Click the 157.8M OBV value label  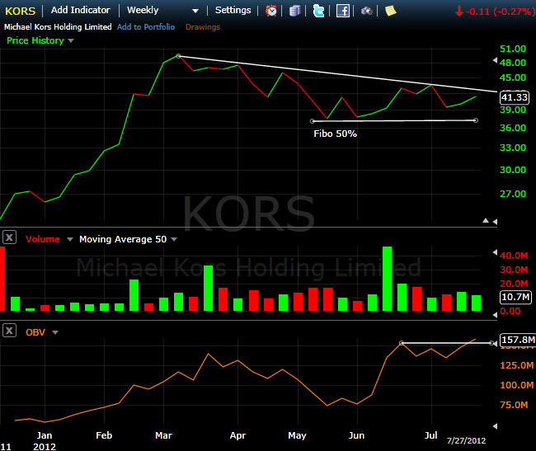[518, 340]
